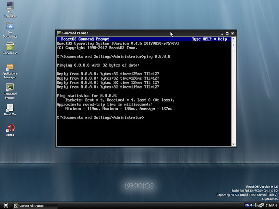The image size is (279, 209).
Task: Click the battery power tray icon
Action: [257, 206]
